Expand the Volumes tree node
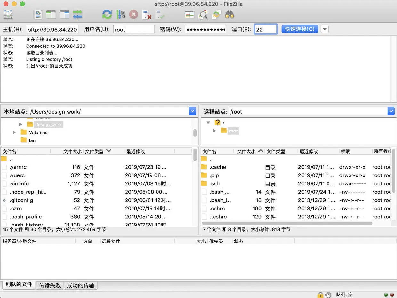397x298 pixels. [14, 132]
